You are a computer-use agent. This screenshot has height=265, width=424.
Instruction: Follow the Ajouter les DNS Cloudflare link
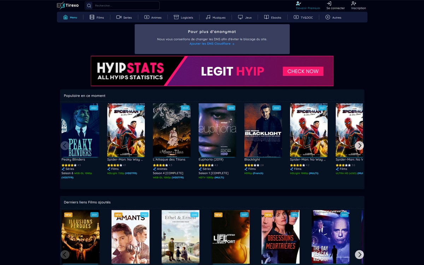coord(212,44)
